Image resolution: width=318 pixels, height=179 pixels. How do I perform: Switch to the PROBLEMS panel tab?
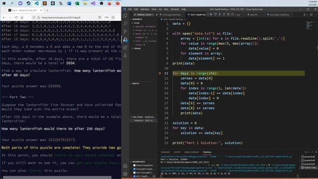point(165,152)
